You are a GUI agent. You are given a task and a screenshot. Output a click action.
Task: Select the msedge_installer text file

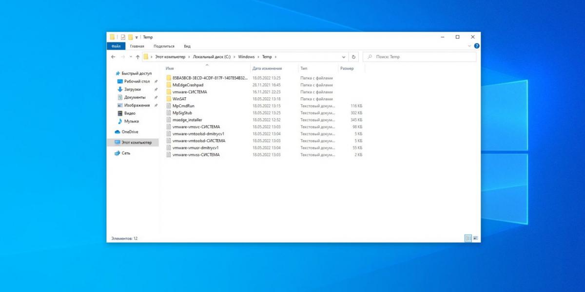pos(187,120)
